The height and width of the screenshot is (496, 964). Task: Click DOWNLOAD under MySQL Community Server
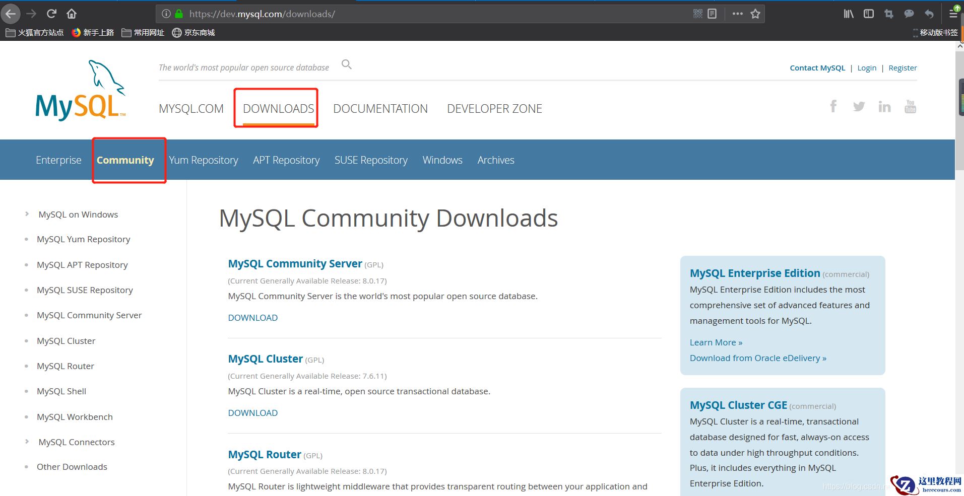tap(252, 318)
